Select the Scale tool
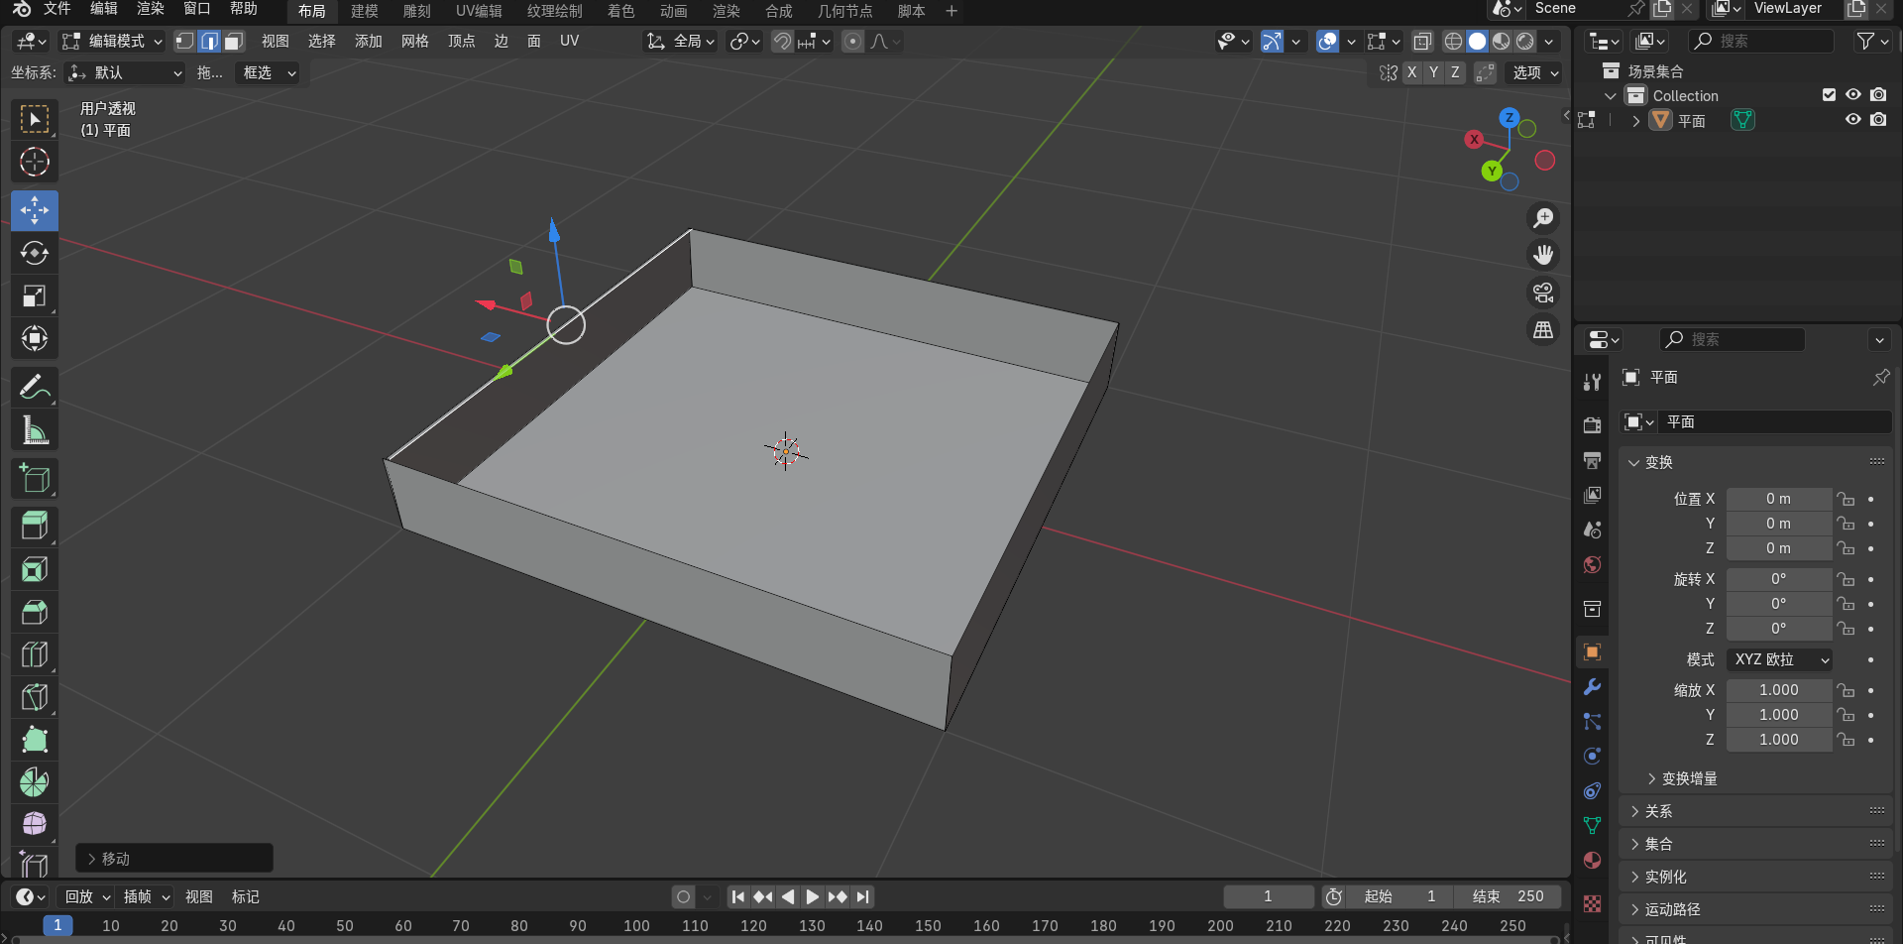This screenshot has width=1903, height=944. (x=35, y=295)
